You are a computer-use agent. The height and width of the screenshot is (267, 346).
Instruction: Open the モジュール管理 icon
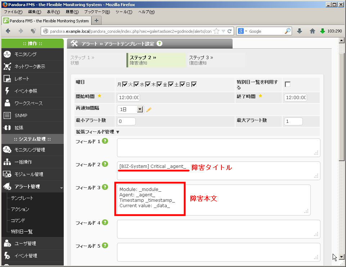click(7, 174)
